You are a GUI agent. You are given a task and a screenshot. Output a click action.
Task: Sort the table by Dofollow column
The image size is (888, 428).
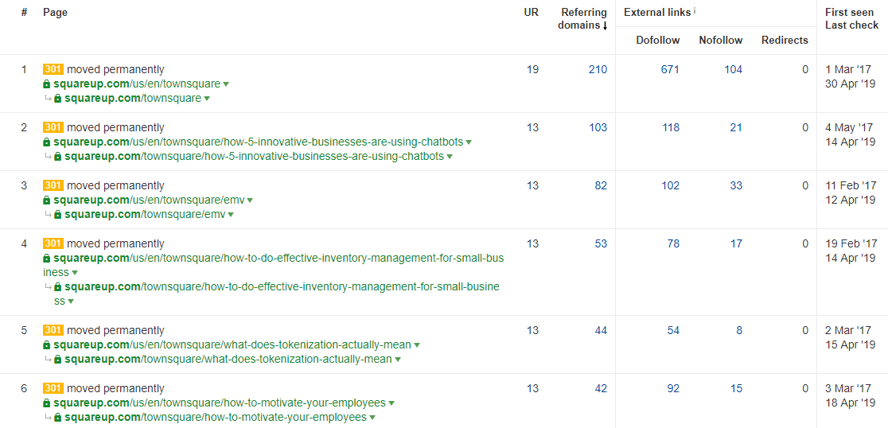click(657, 41)
